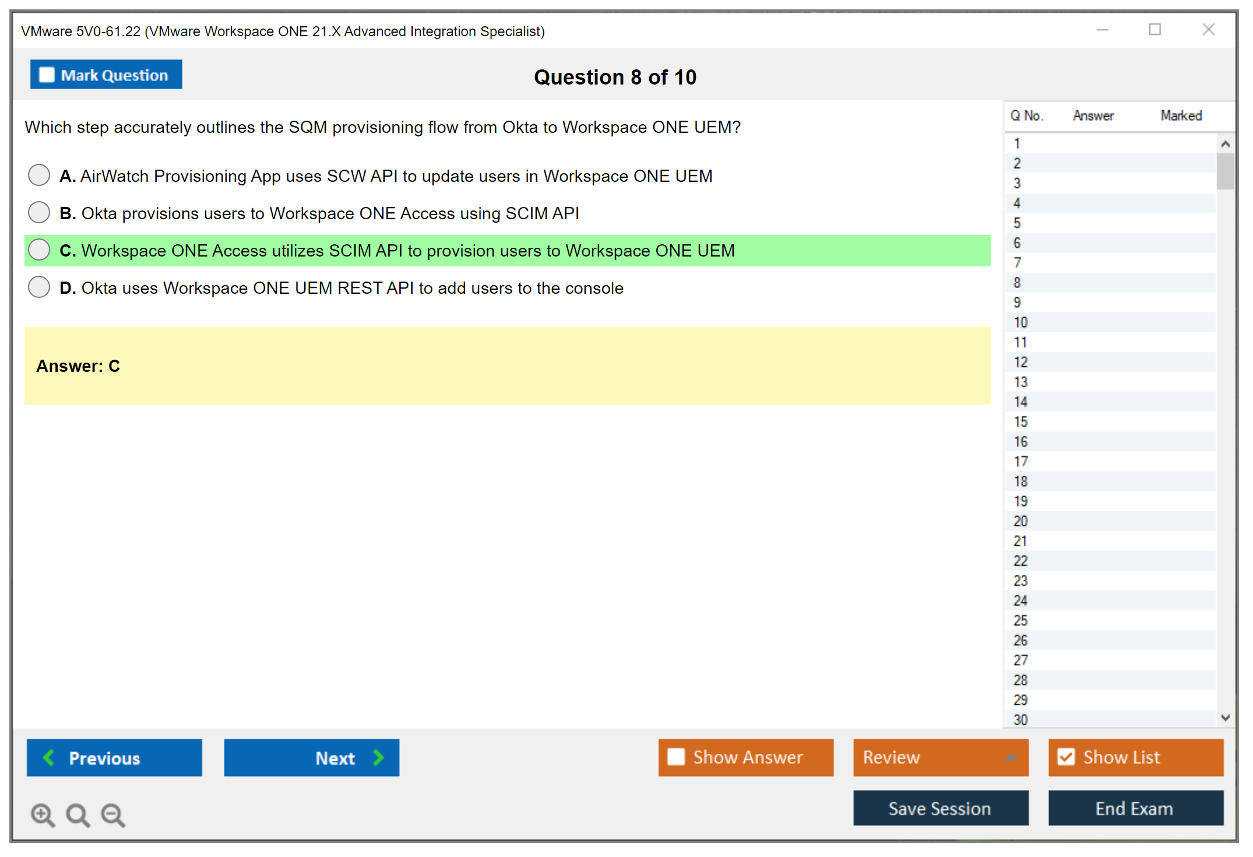Toggle the Show Answer checkbox

pyautogui.click(x=676, y=757)
